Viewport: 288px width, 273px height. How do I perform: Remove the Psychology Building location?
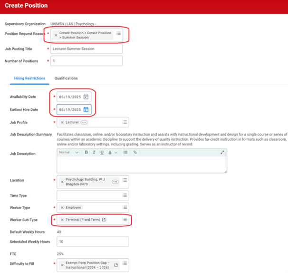coord(62,182)
